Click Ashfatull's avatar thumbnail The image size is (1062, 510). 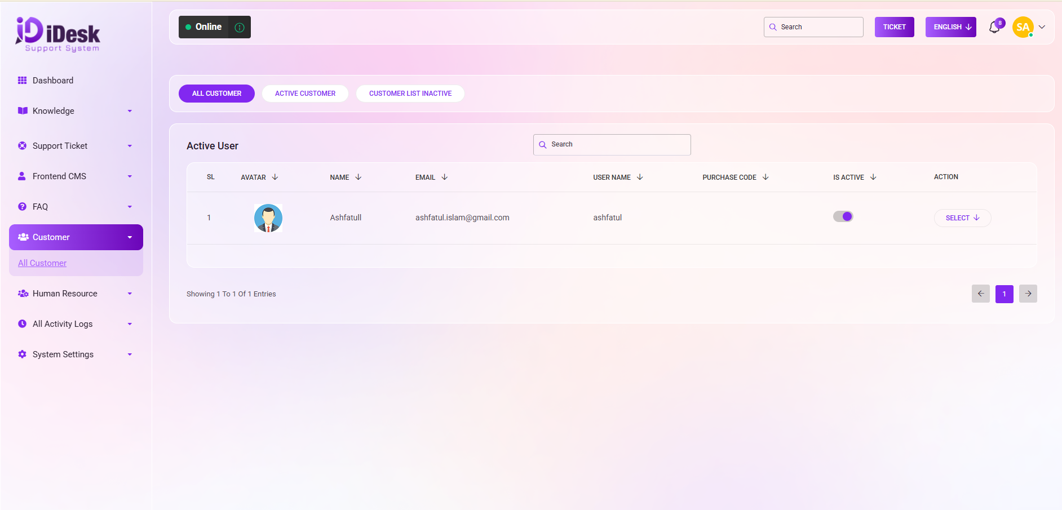click(268, 218)
